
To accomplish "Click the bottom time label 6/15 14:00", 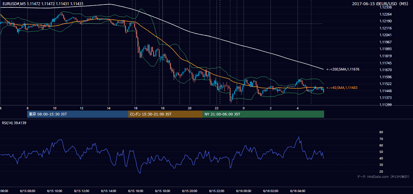I will pos(108,191).
